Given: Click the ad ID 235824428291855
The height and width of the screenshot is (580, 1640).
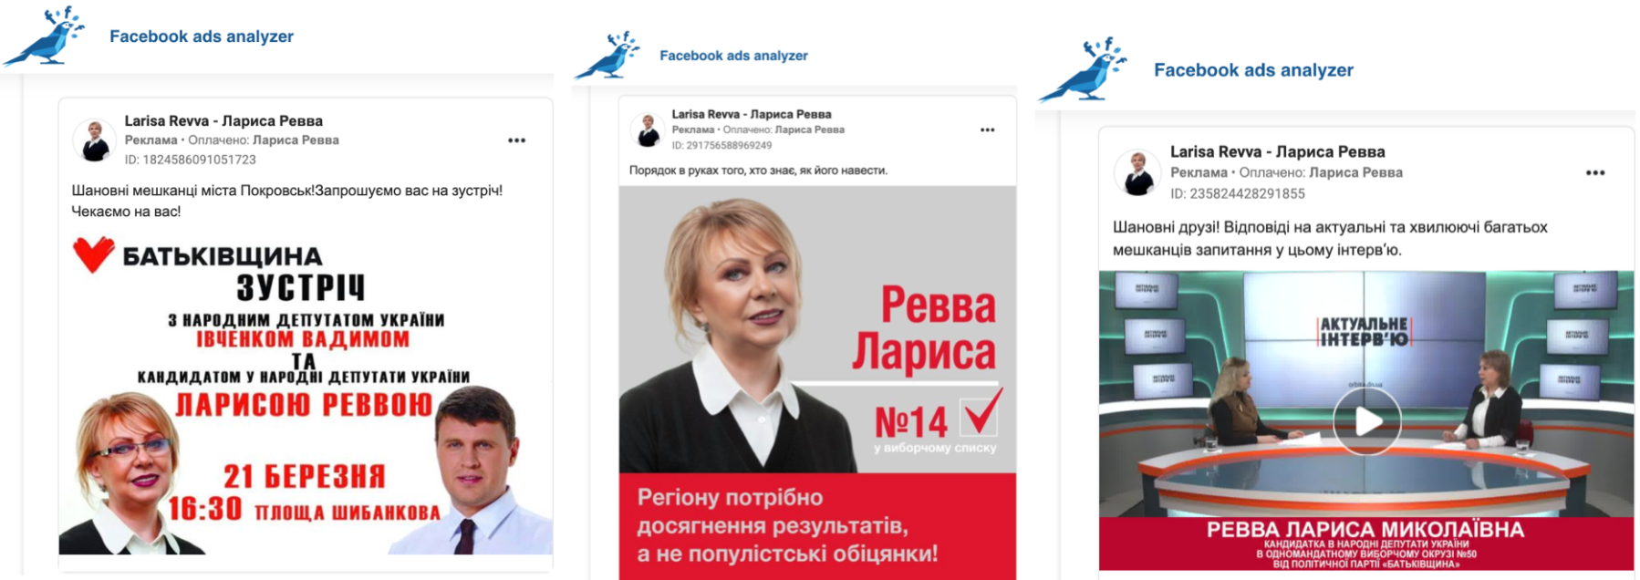Looking at the screenshot, I should pos(1237,193).
